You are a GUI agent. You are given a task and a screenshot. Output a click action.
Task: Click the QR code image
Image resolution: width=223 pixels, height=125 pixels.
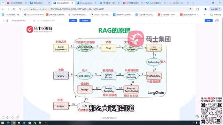click(212, 114)
